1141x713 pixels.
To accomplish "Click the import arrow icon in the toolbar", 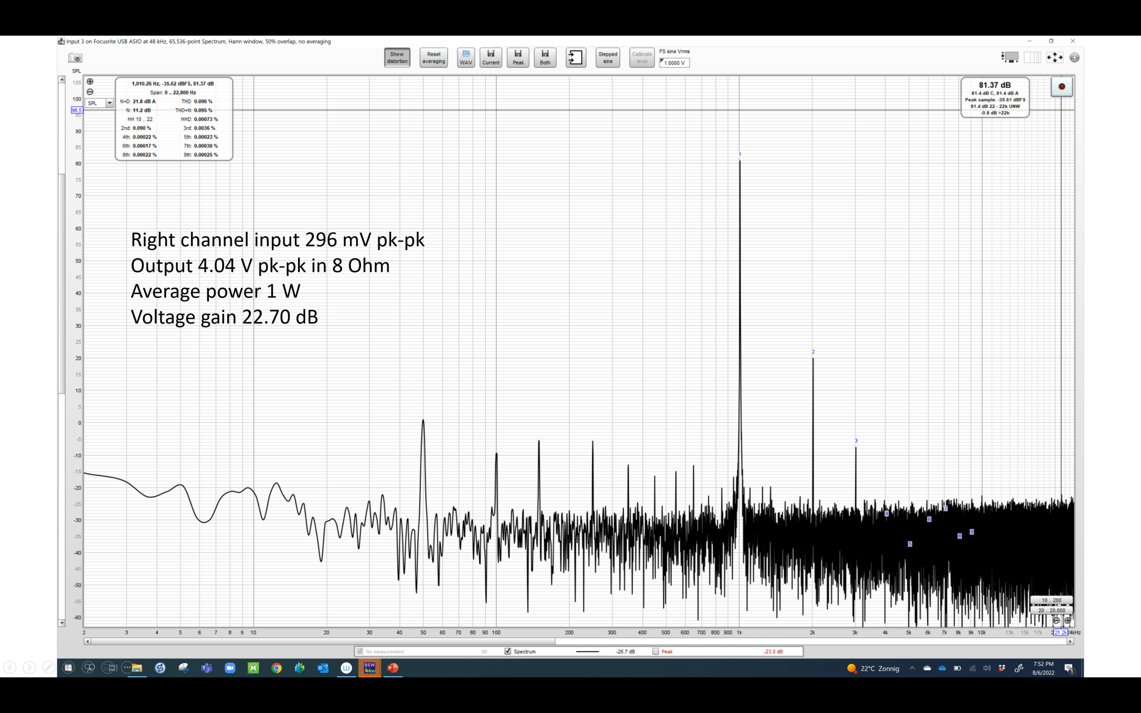I will pyautogui.click(x=576, y=58).
